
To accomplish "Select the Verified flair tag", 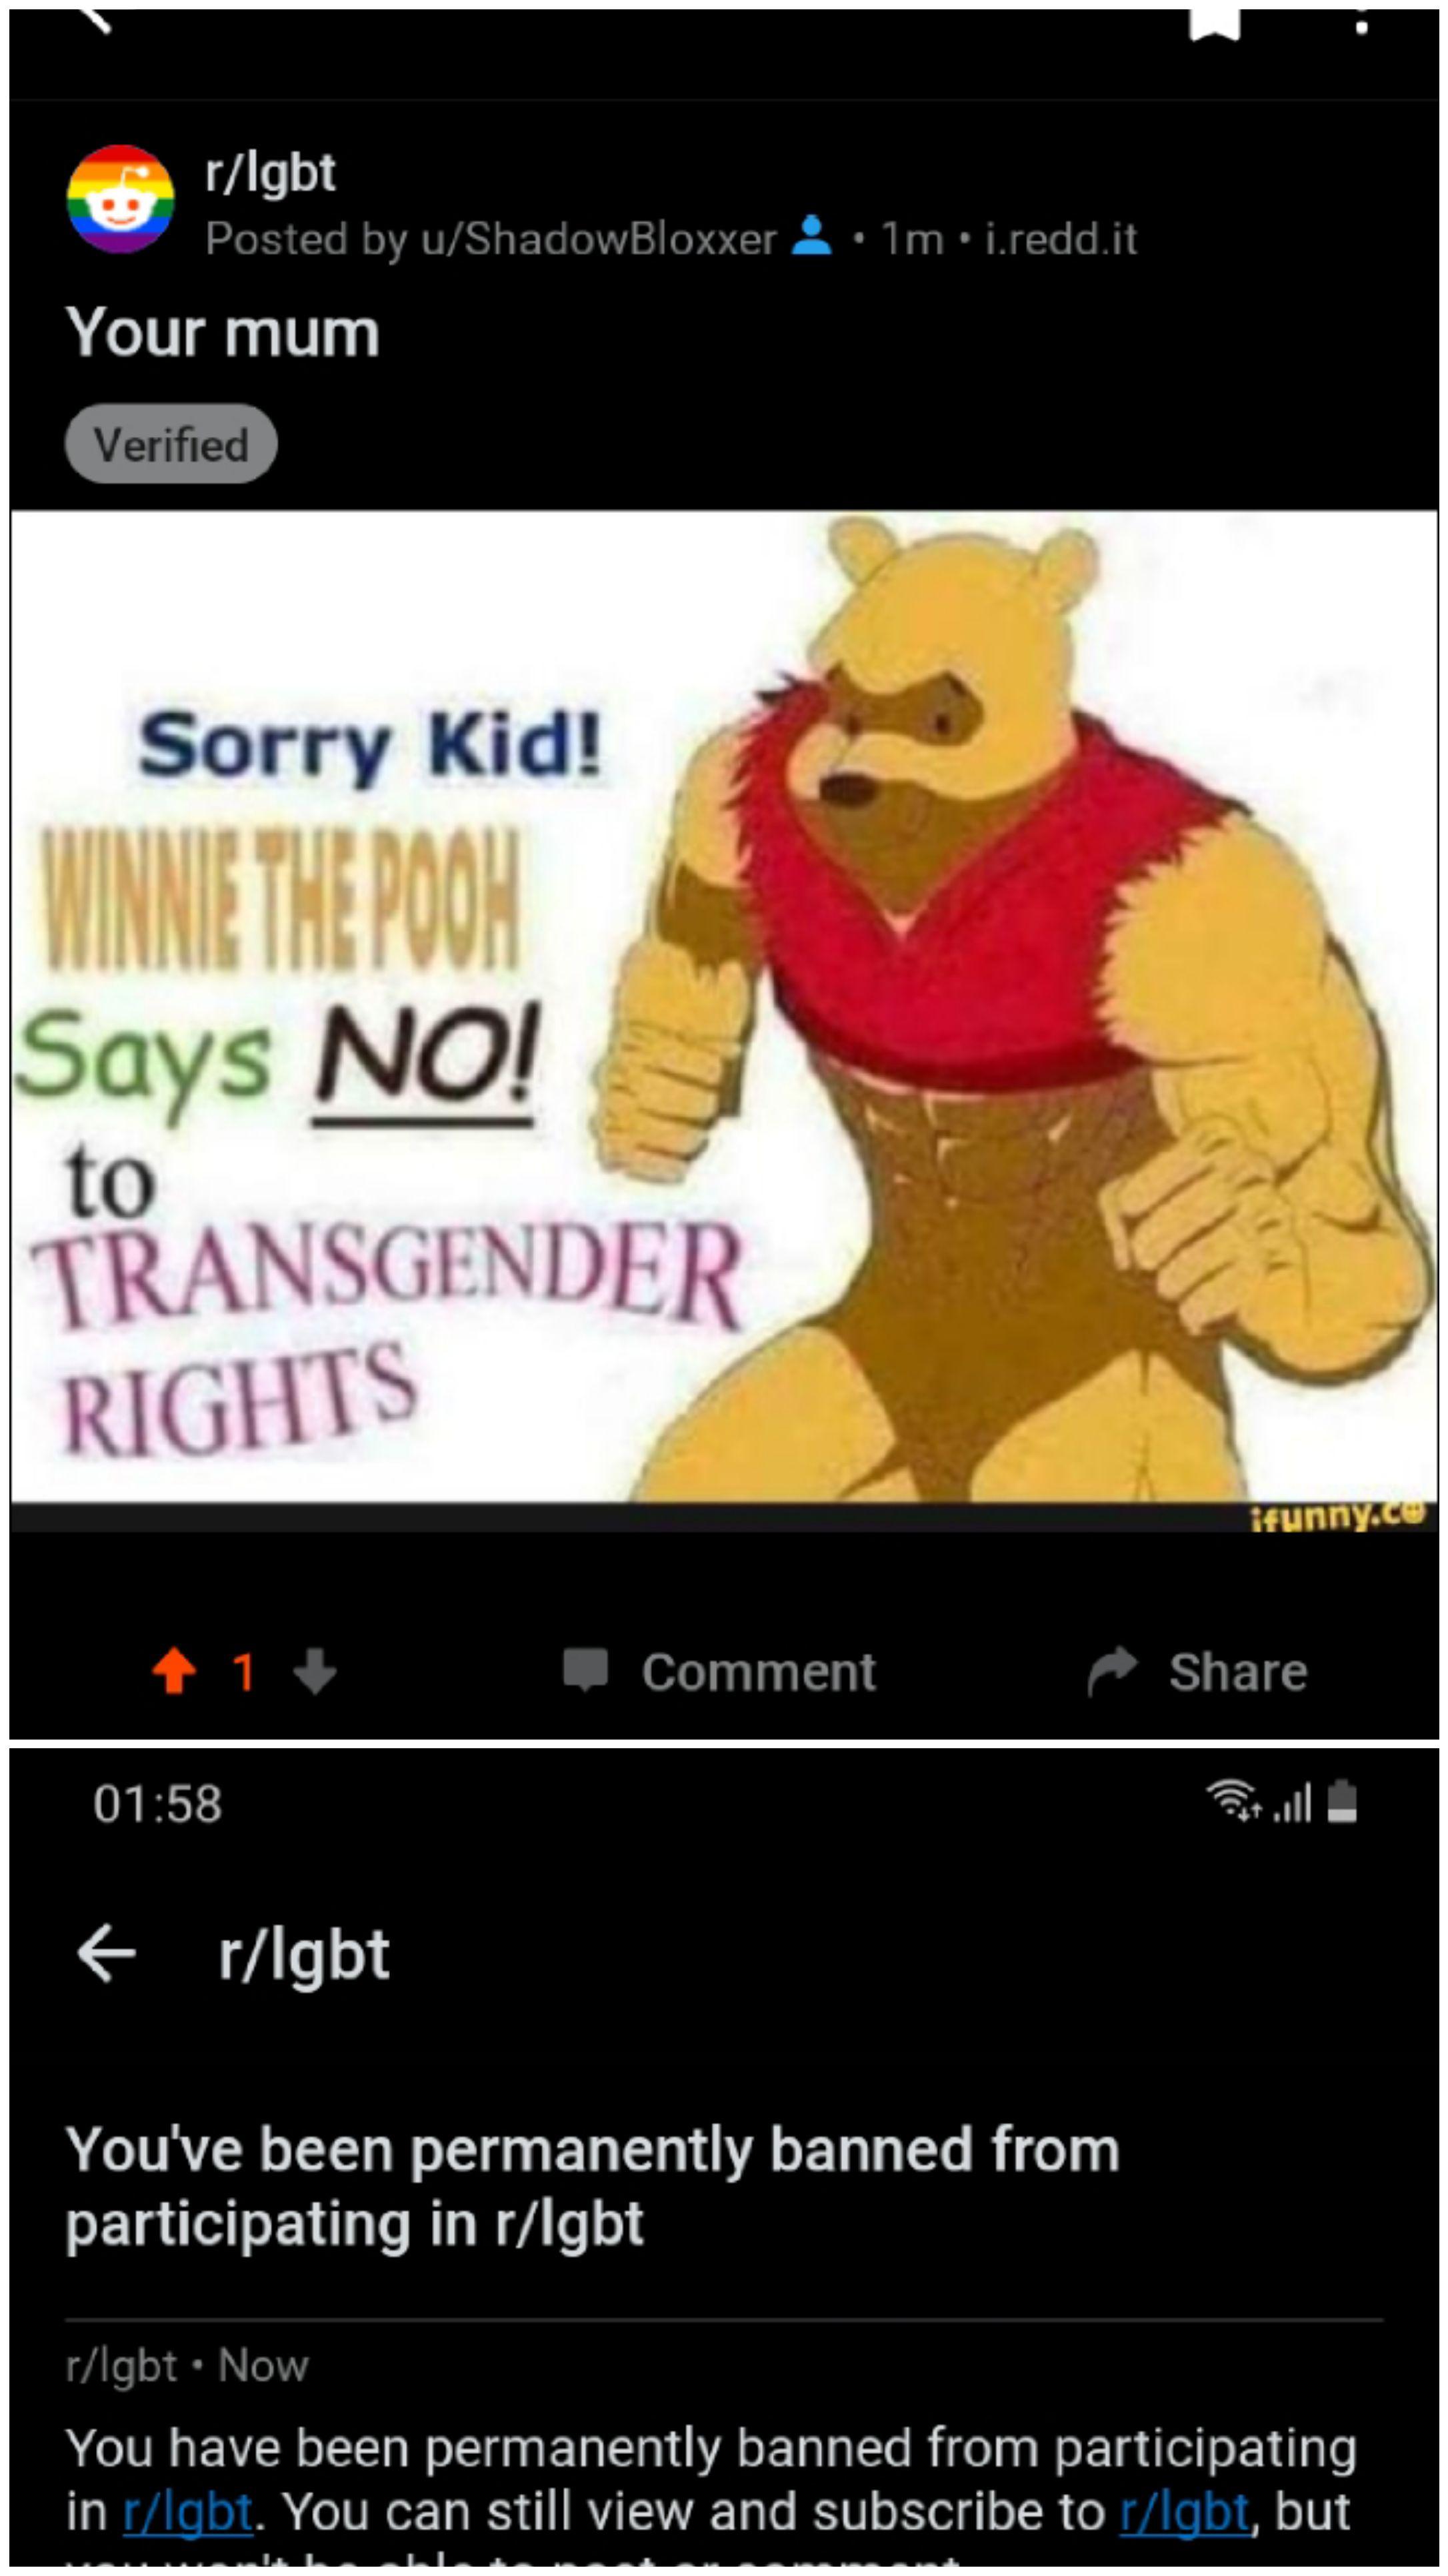I will (171, 444).
